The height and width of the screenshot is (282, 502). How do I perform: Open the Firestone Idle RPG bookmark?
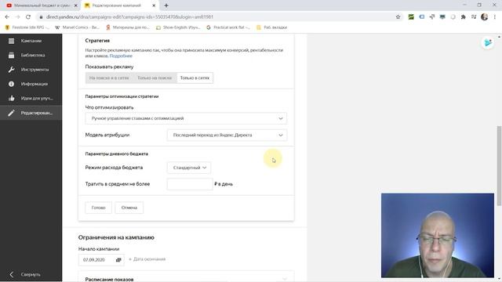(27, 27)
